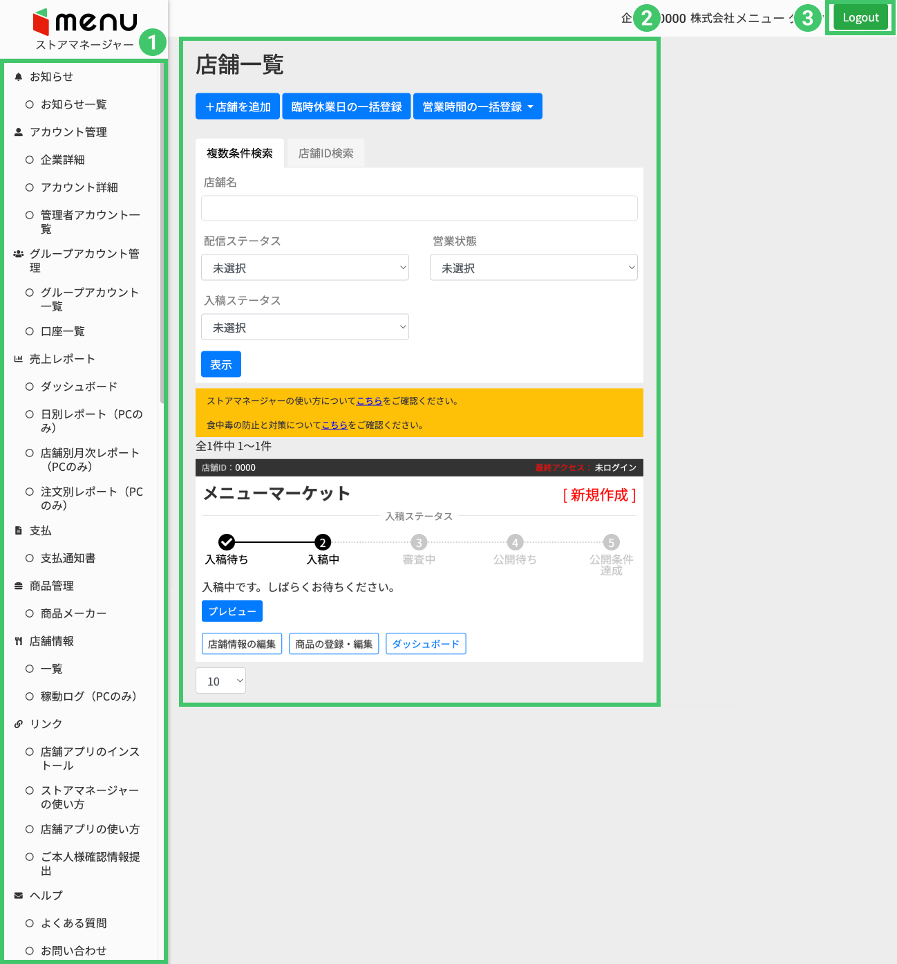Image resolution: width=897 pixels, height=964 pixels.
Task: Click the burger icon beside 商品管理
Action: coord(19,586)
